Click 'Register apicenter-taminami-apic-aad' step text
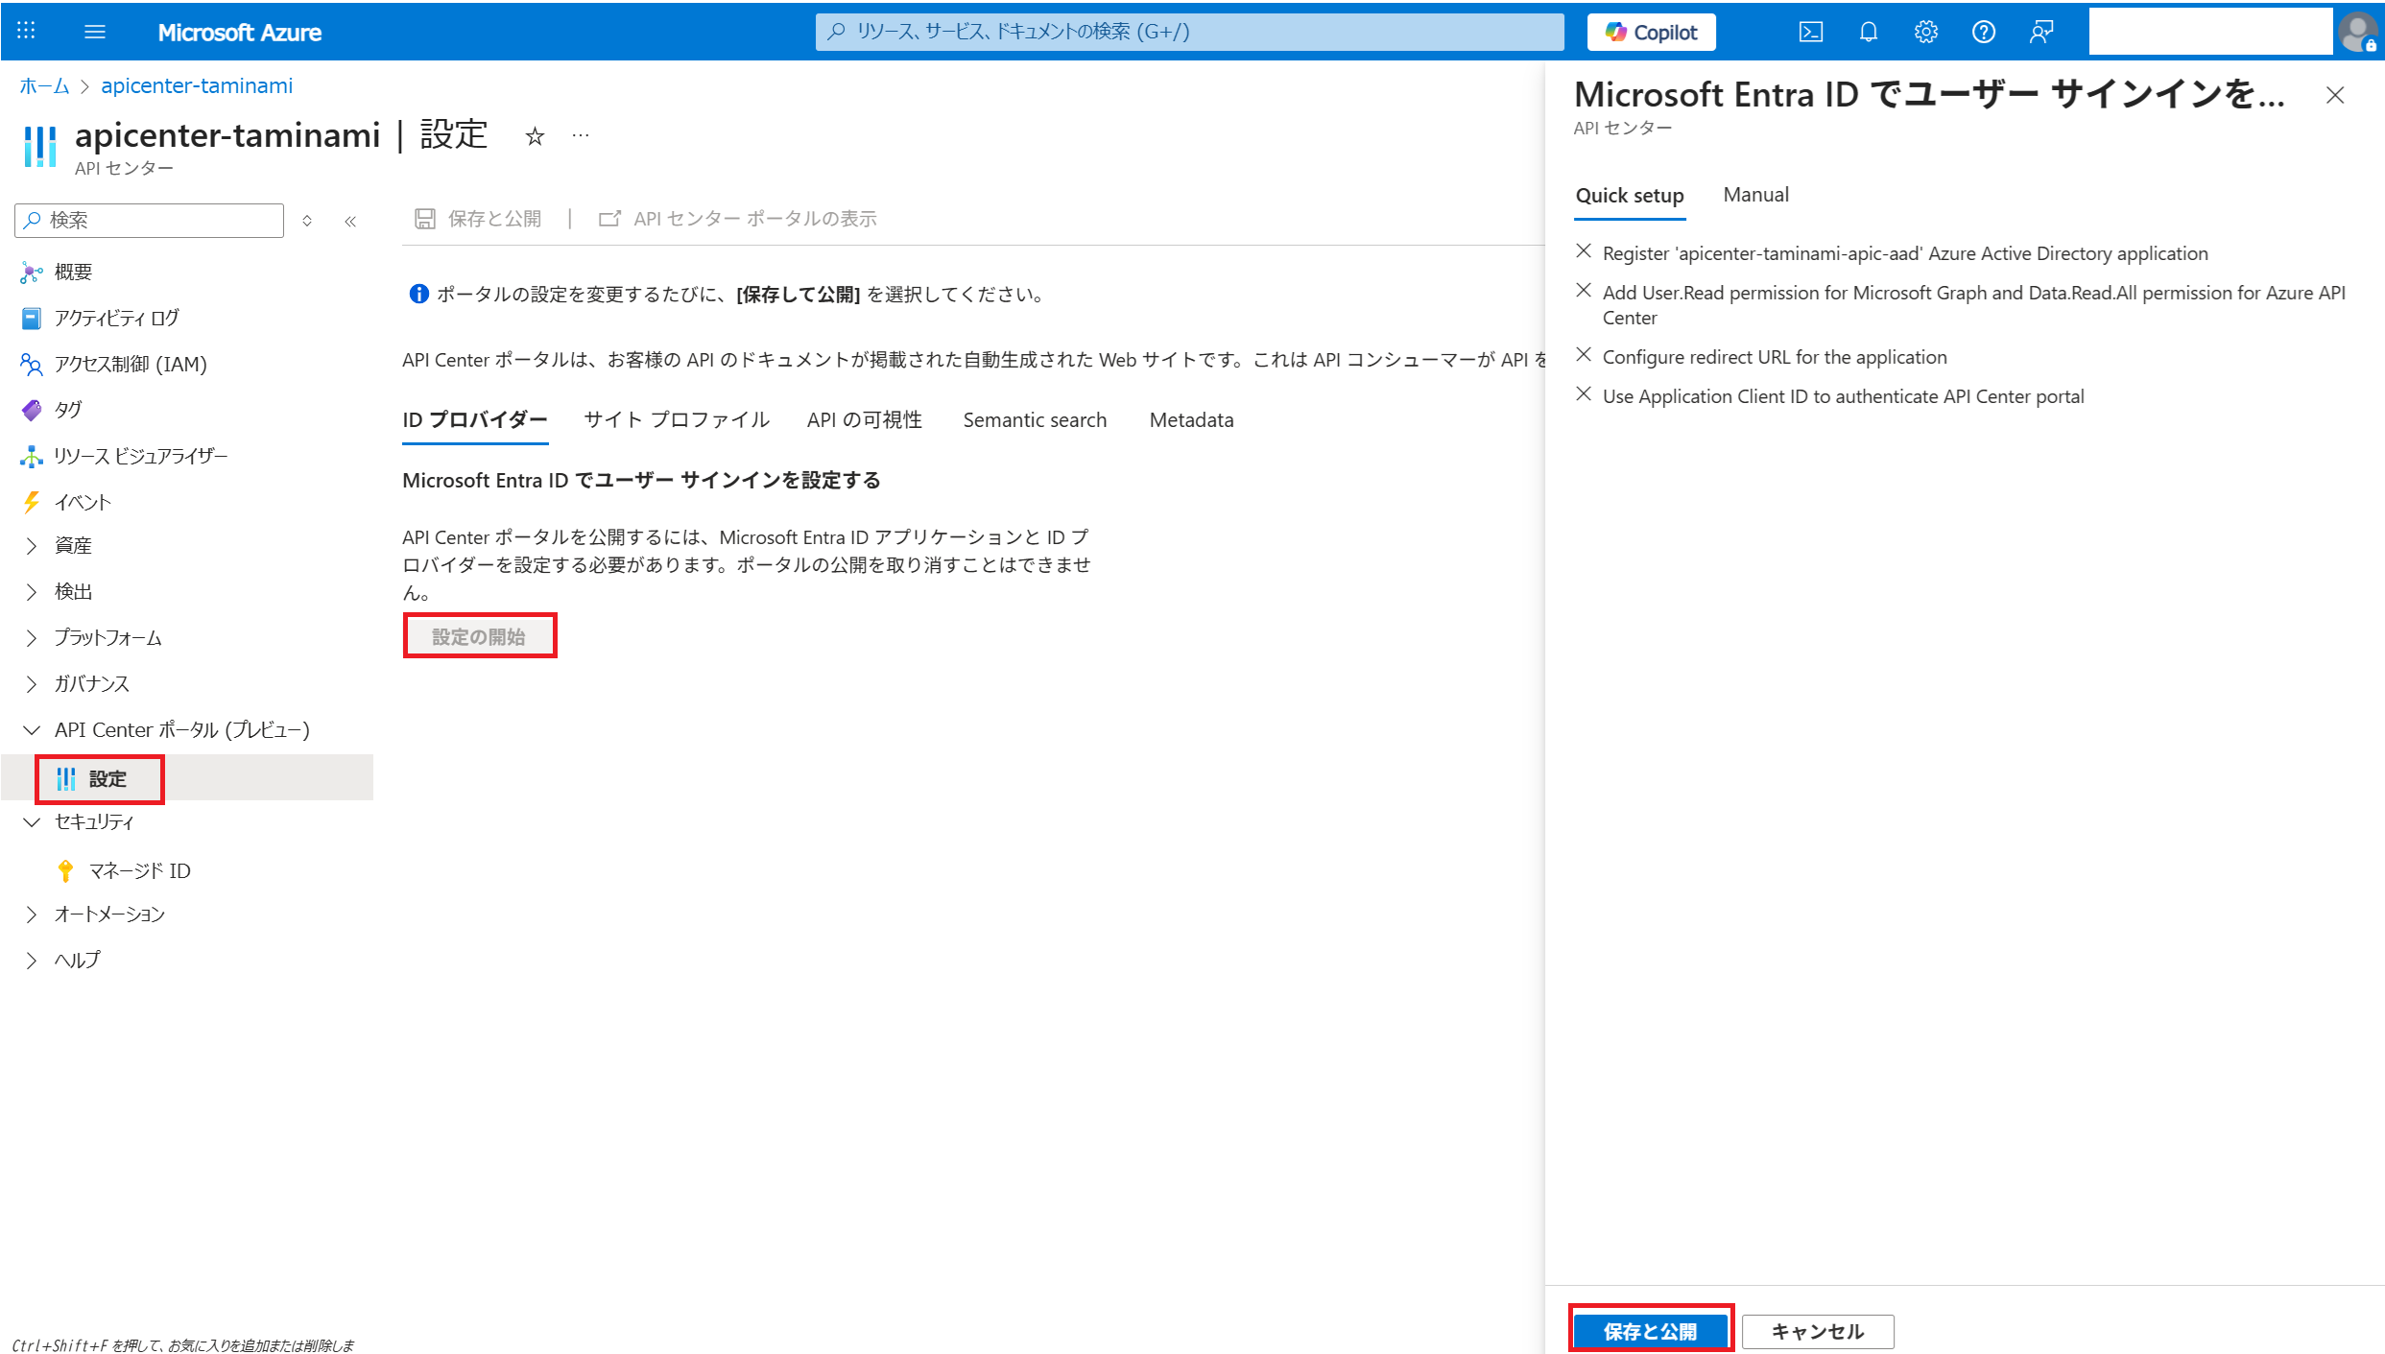2385x1354 pixels. (x=1905, y=253)
